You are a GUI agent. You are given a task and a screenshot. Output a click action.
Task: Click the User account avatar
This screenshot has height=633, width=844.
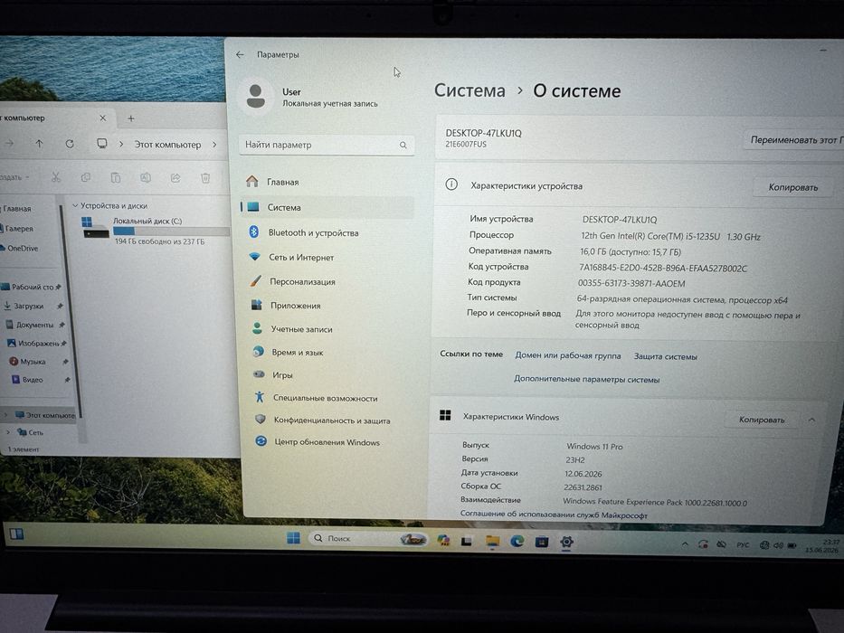(x=256, y=97)
